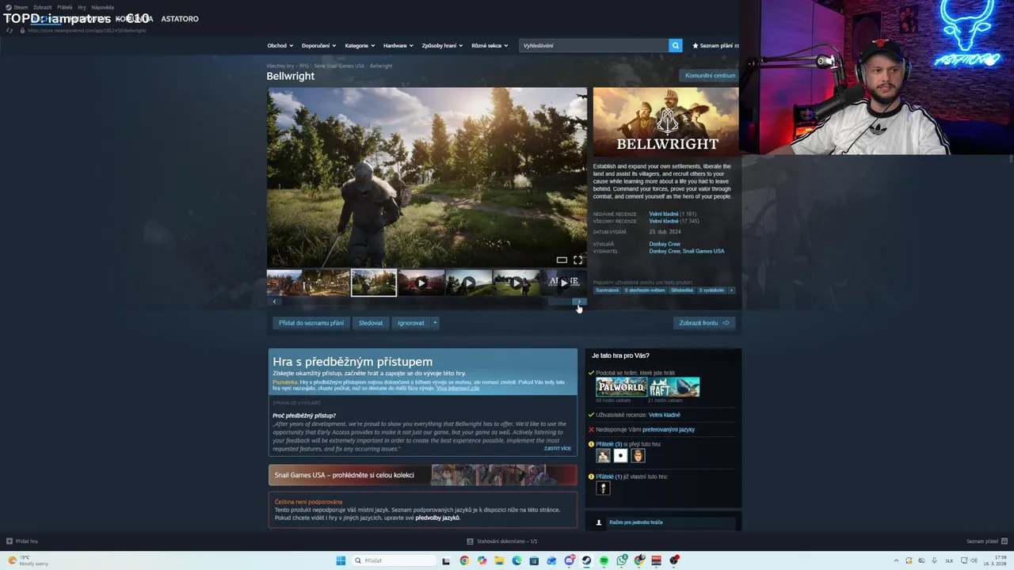The image size is (1014, 570).
Task: Click the Steam taskbar icon
Action: pyautogui.click(x=586, y=560)
